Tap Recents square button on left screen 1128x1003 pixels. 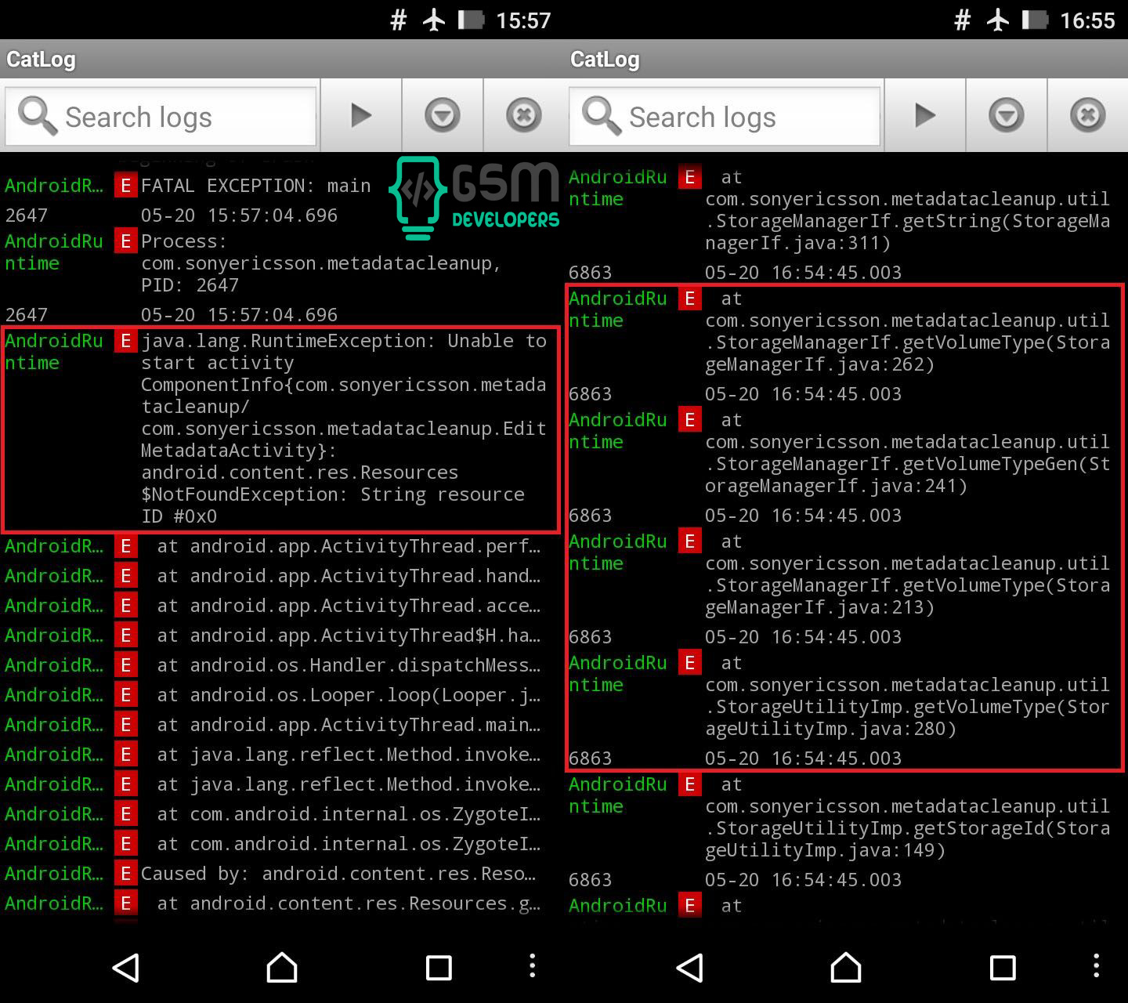[439, 968]
